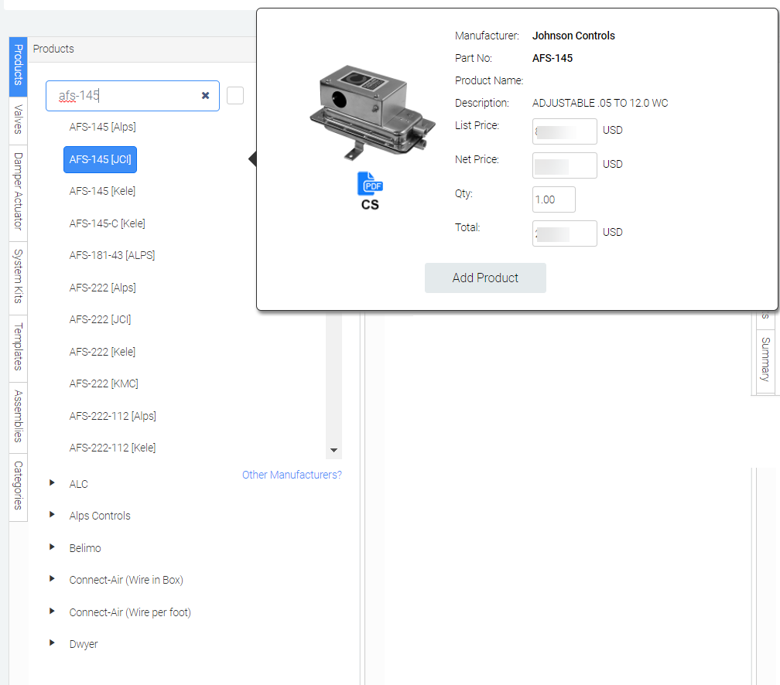Click description ADJUSTABLE .05 TO 12.0 WC
This screenshot has height=685, width=780.
(x=600, y=103)
